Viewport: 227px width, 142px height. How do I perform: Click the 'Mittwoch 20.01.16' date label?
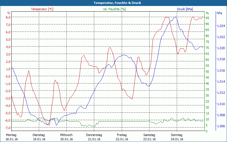(66, 137)
